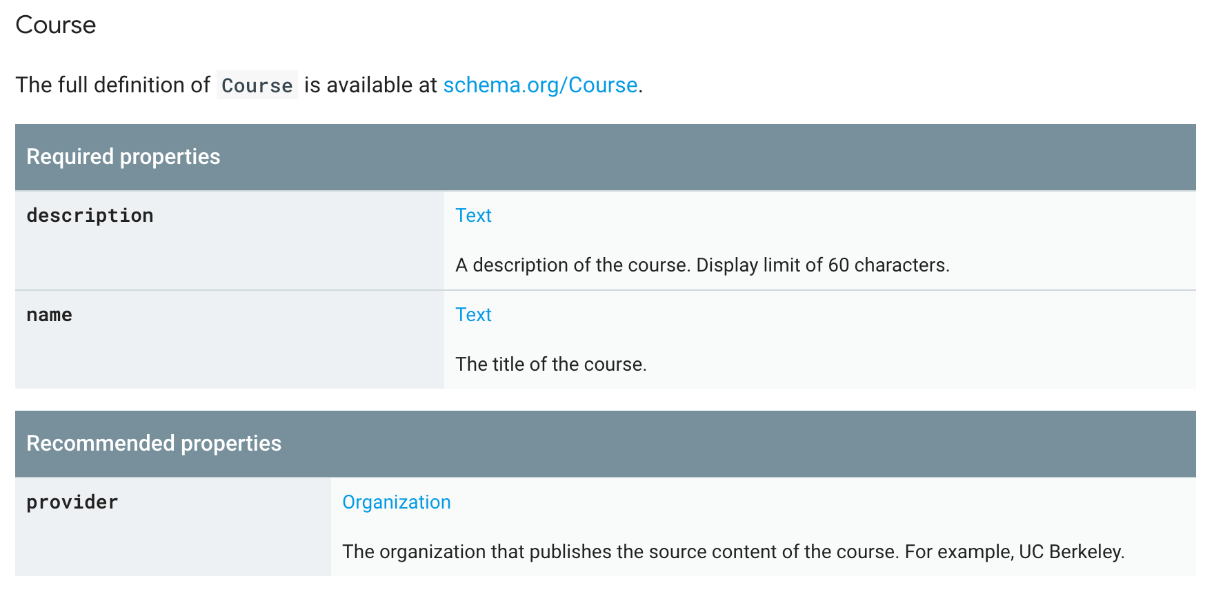The height and width of the screenshot is (594, 1214).
Task: Open the schema.org/Course link
Action: click(x=540, y=85)
